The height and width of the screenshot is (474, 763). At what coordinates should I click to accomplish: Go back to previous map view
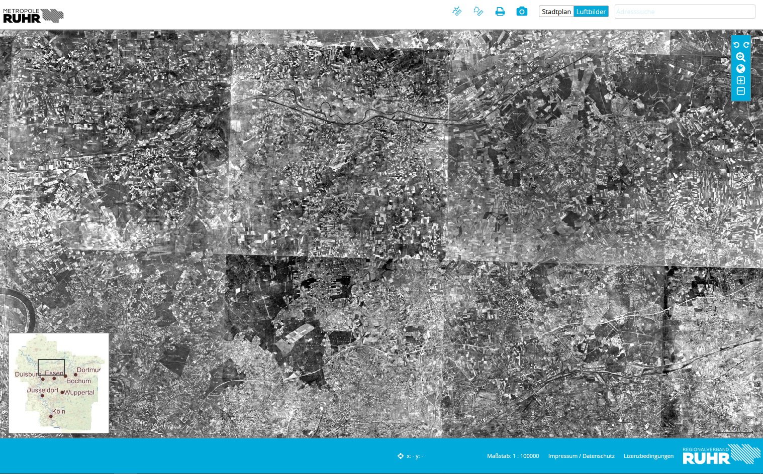click(x=736, y=45)
